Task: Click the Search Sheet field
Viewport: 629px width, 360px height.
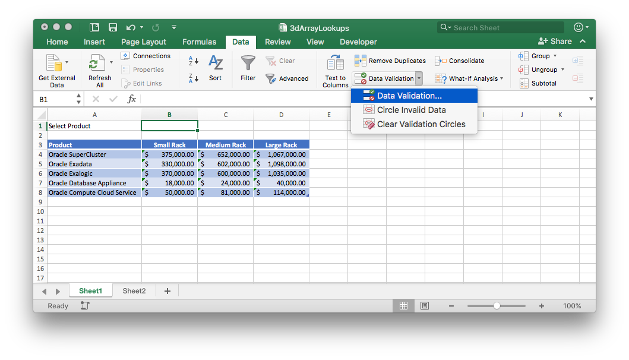Action: tap(501, 27)
